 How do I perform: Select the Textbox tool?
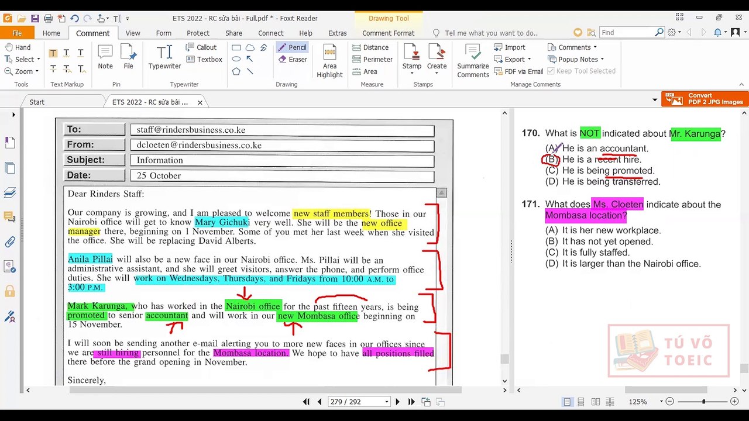(x=204, y=60)
